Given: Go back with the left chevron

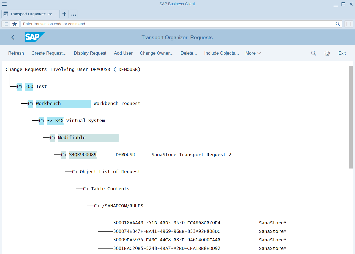Looking at the screenshot, I should [13, 37].
